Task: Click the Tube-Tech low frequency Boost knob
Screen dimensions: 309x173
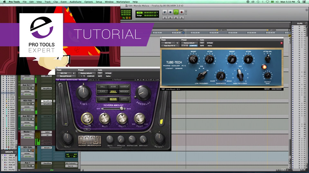Action: click(x=193, y=59)
